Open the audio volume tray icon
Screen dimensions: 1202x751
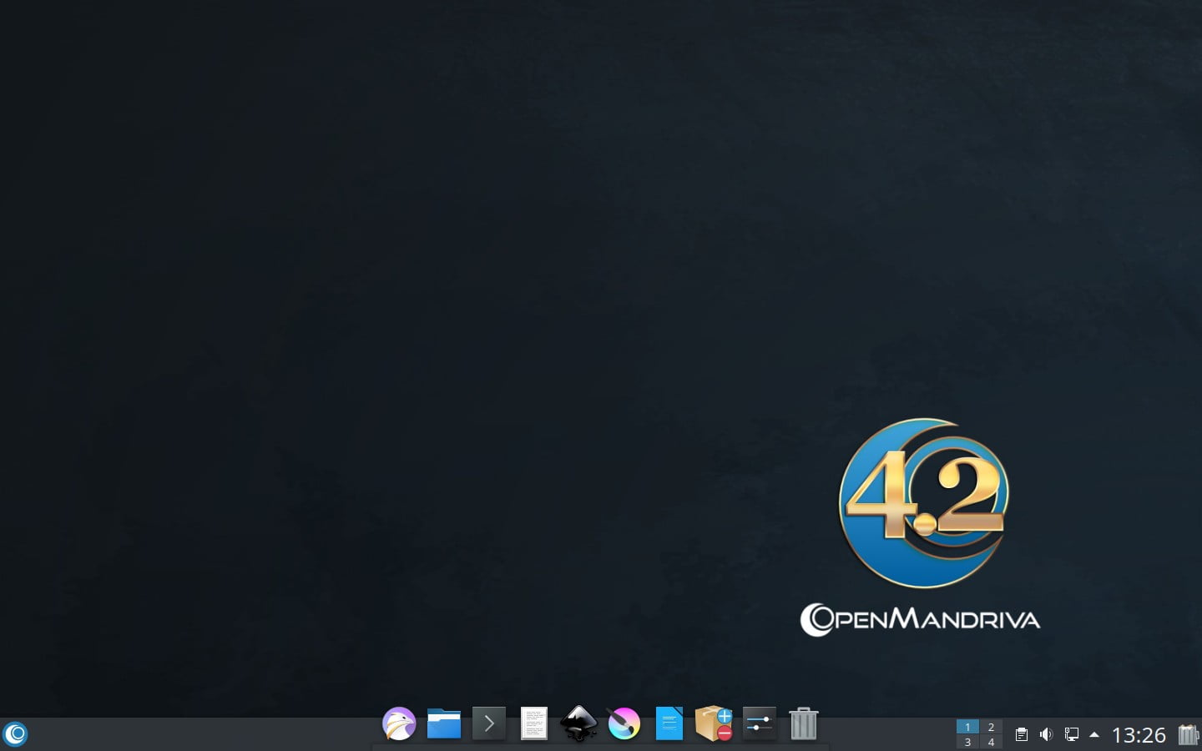(x=1046, y=734)
